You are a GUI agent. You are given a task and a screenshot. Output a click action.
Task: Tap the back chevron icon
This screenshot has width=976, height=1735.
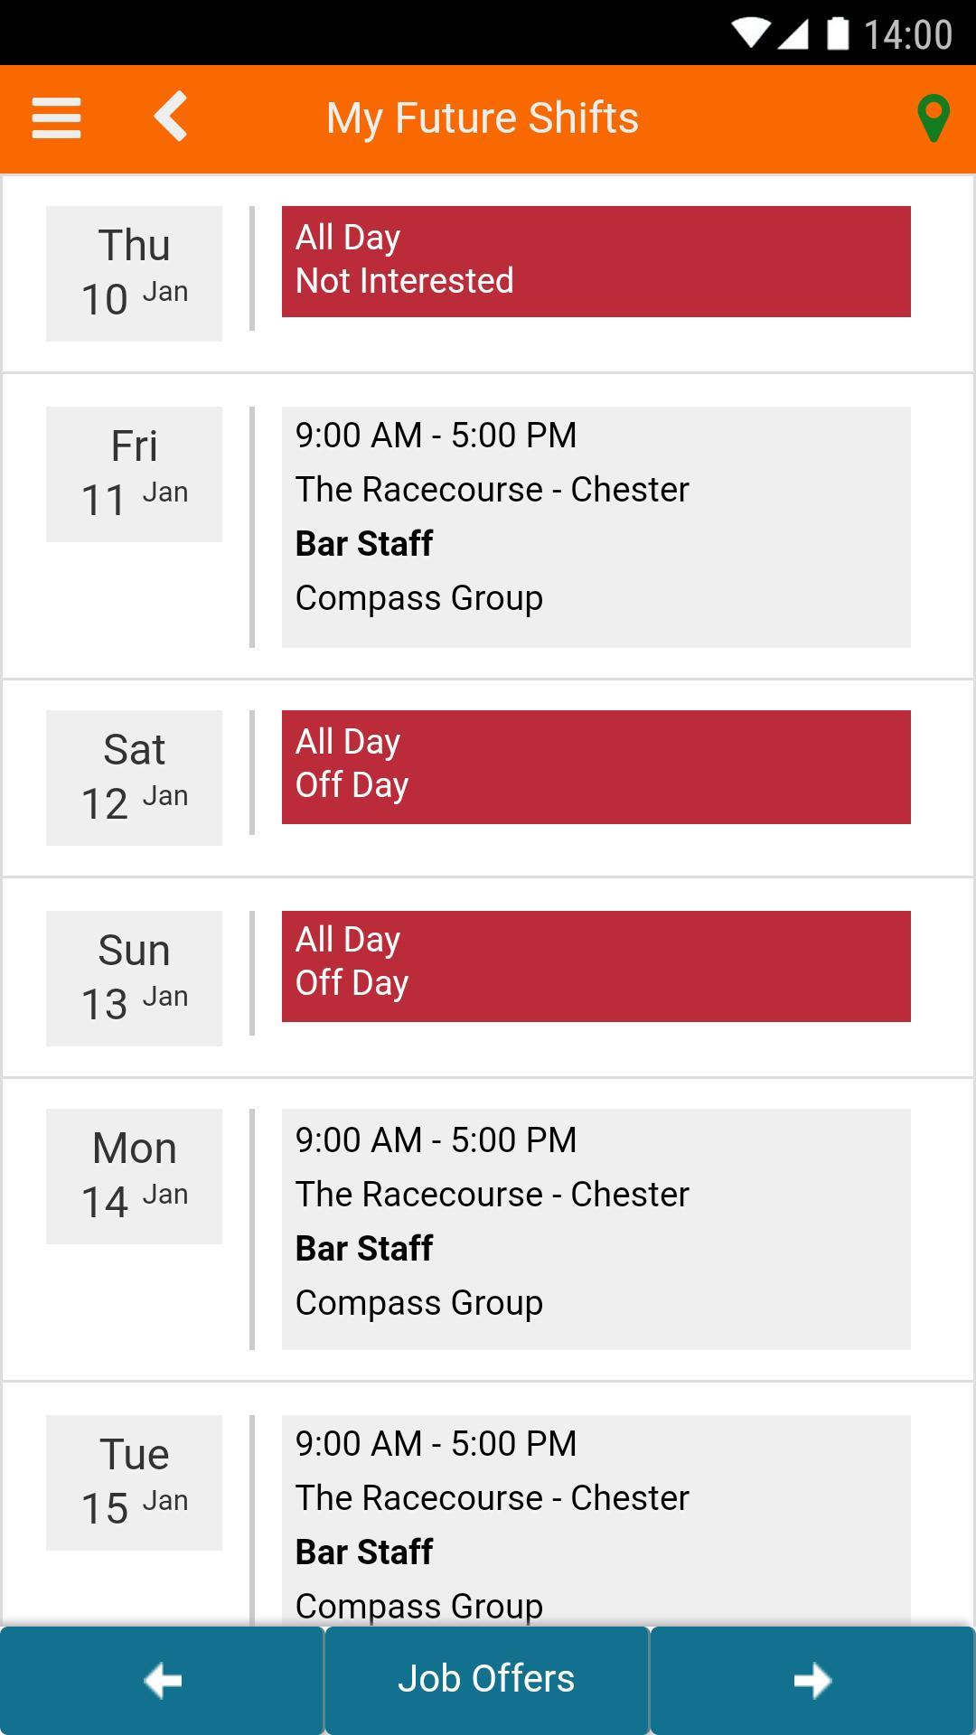[171, 117]
